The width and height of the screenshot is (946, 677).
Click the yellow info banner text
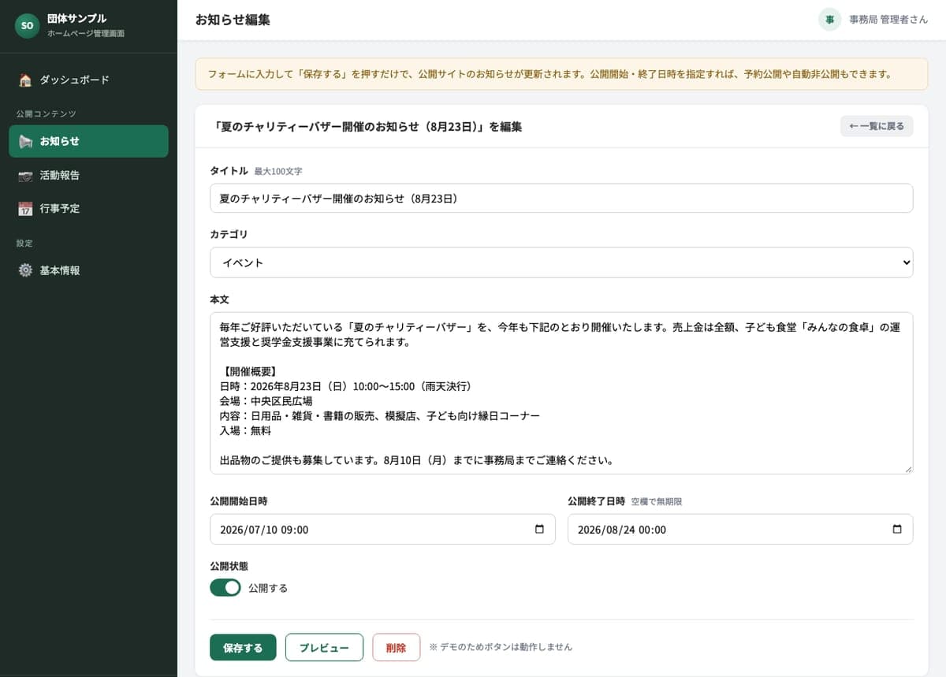click(549, 74)
